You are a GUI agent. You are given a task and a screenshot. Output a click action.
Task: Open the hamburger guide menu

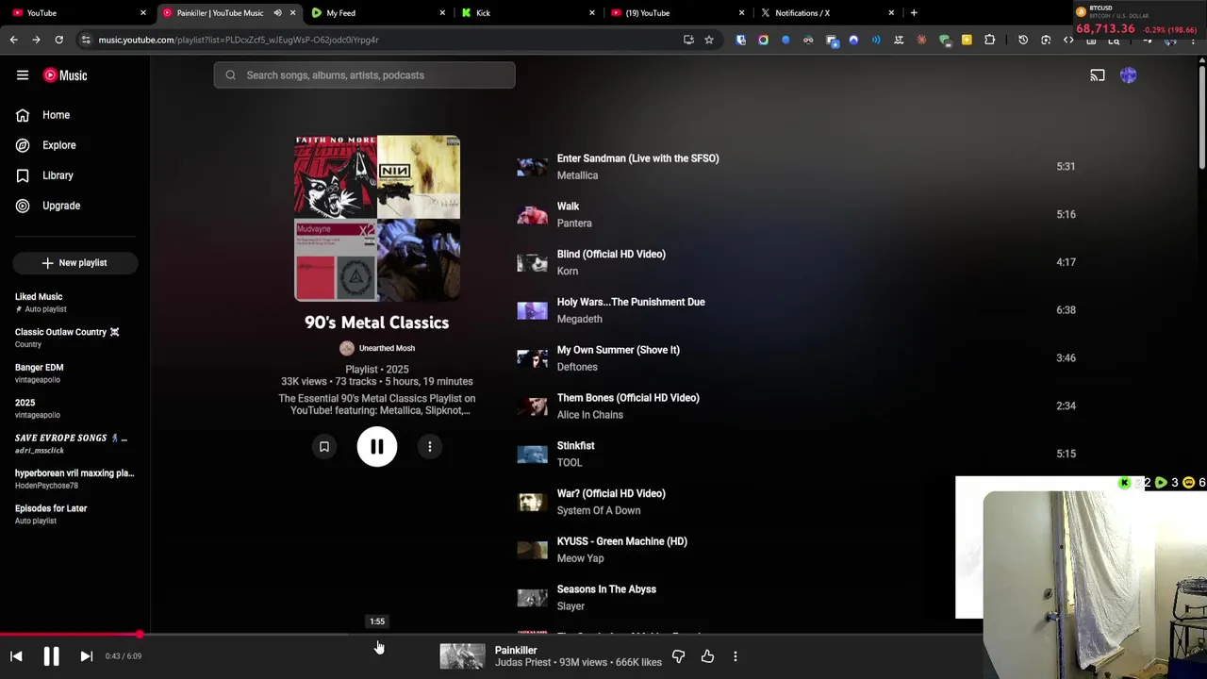click(23, 75)
